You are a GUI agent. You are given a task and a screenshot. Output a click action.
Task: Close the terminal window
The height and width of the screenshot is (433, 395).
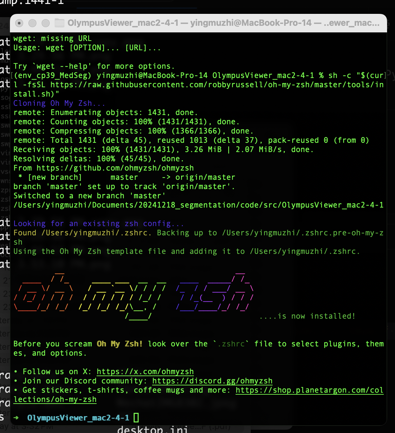19,23
